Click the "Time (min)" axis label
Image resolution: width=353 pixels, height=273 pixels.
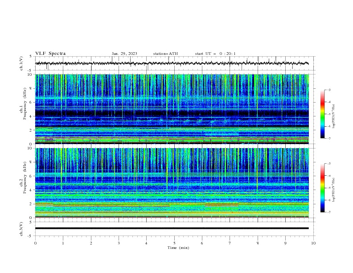pos(178,248)
